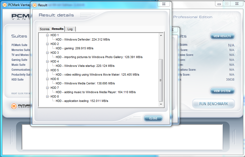
Task: Collapse the HDD 3 tree node
Action: 47,53
